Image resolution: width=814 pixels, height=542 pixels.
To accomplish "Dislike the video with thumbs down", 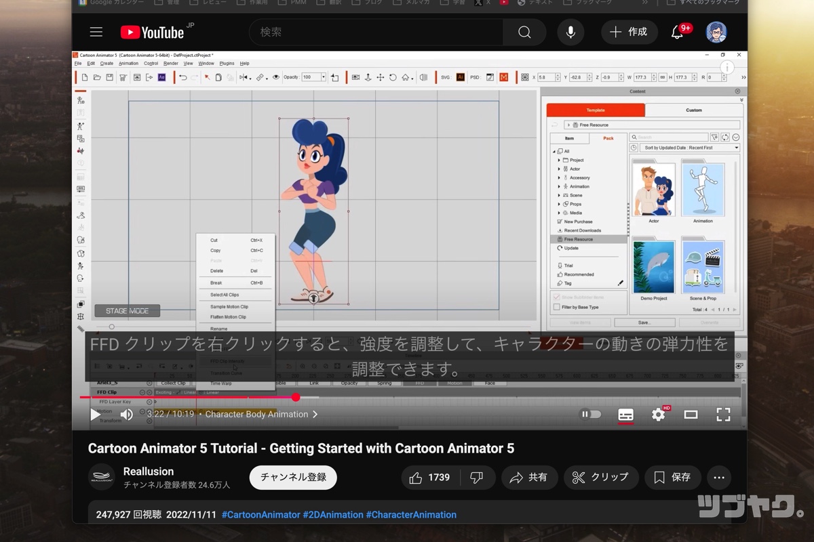I will (477, 478).
